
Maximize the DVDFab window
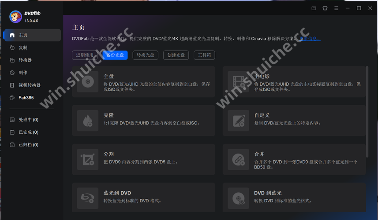359,8
